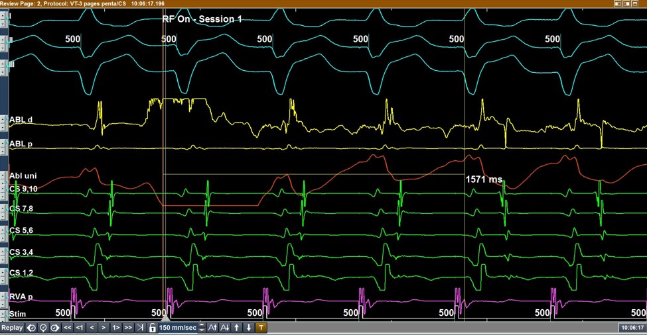
Task: Select the lead I channel label
Action: point(10,17)
